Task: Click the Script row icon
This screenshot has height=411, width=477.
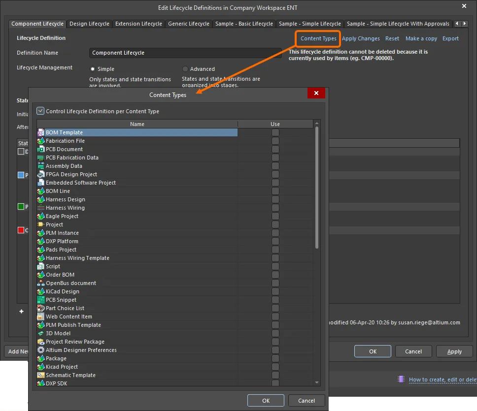Action: (x=41, y=266)
